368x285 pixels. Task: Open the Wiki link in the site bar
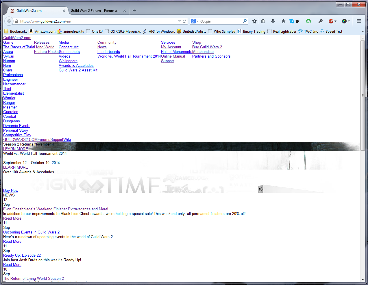tap(67, 140)
